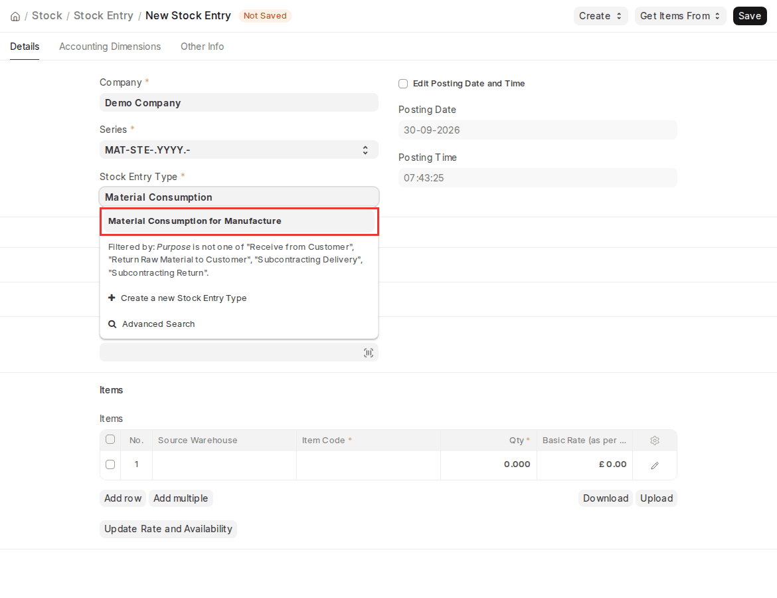Click the Basic Rate column header
Viewport: 777px width, 598px height.
(584, 441)
